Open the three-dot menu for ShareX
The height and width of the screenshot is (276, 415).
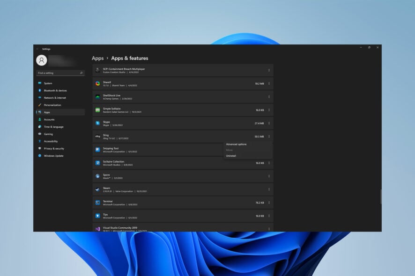[269, 84]
